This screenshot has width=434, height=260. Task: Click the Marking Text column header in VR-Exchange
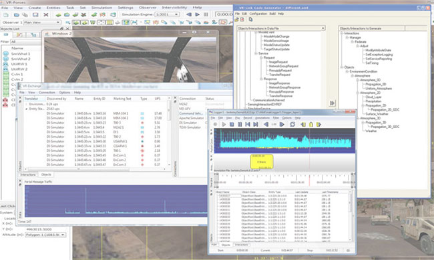(x=122, y=99)
